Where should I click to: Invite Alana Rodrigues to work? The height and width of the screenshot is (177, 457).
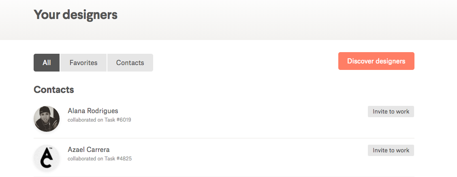[x=391, y=112]
